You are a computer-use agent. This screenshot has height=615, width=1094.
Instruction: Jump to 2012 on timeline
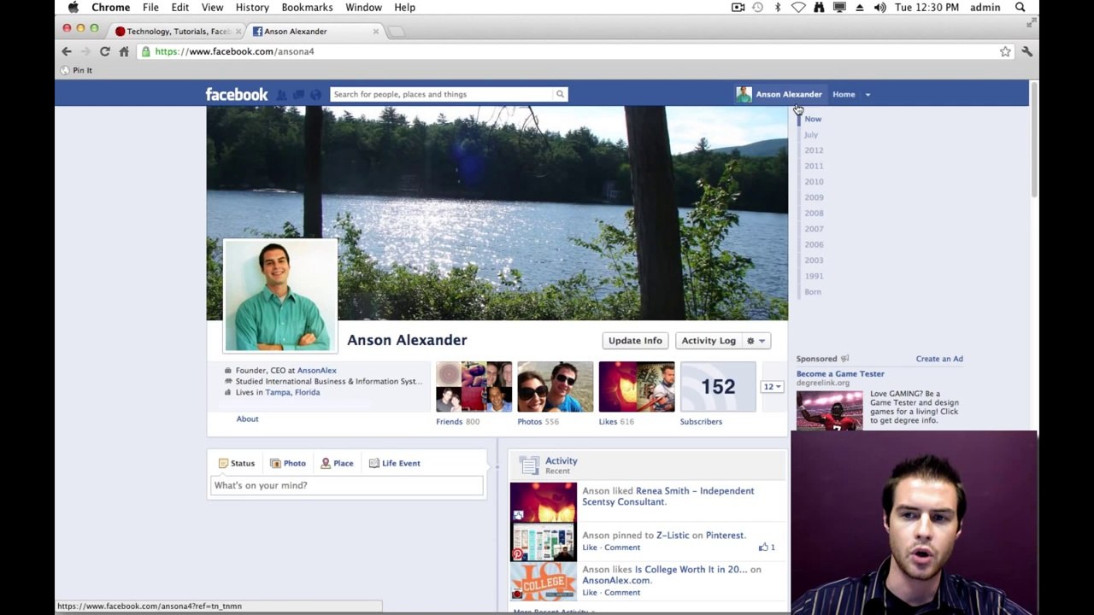(x=814, y=150)
